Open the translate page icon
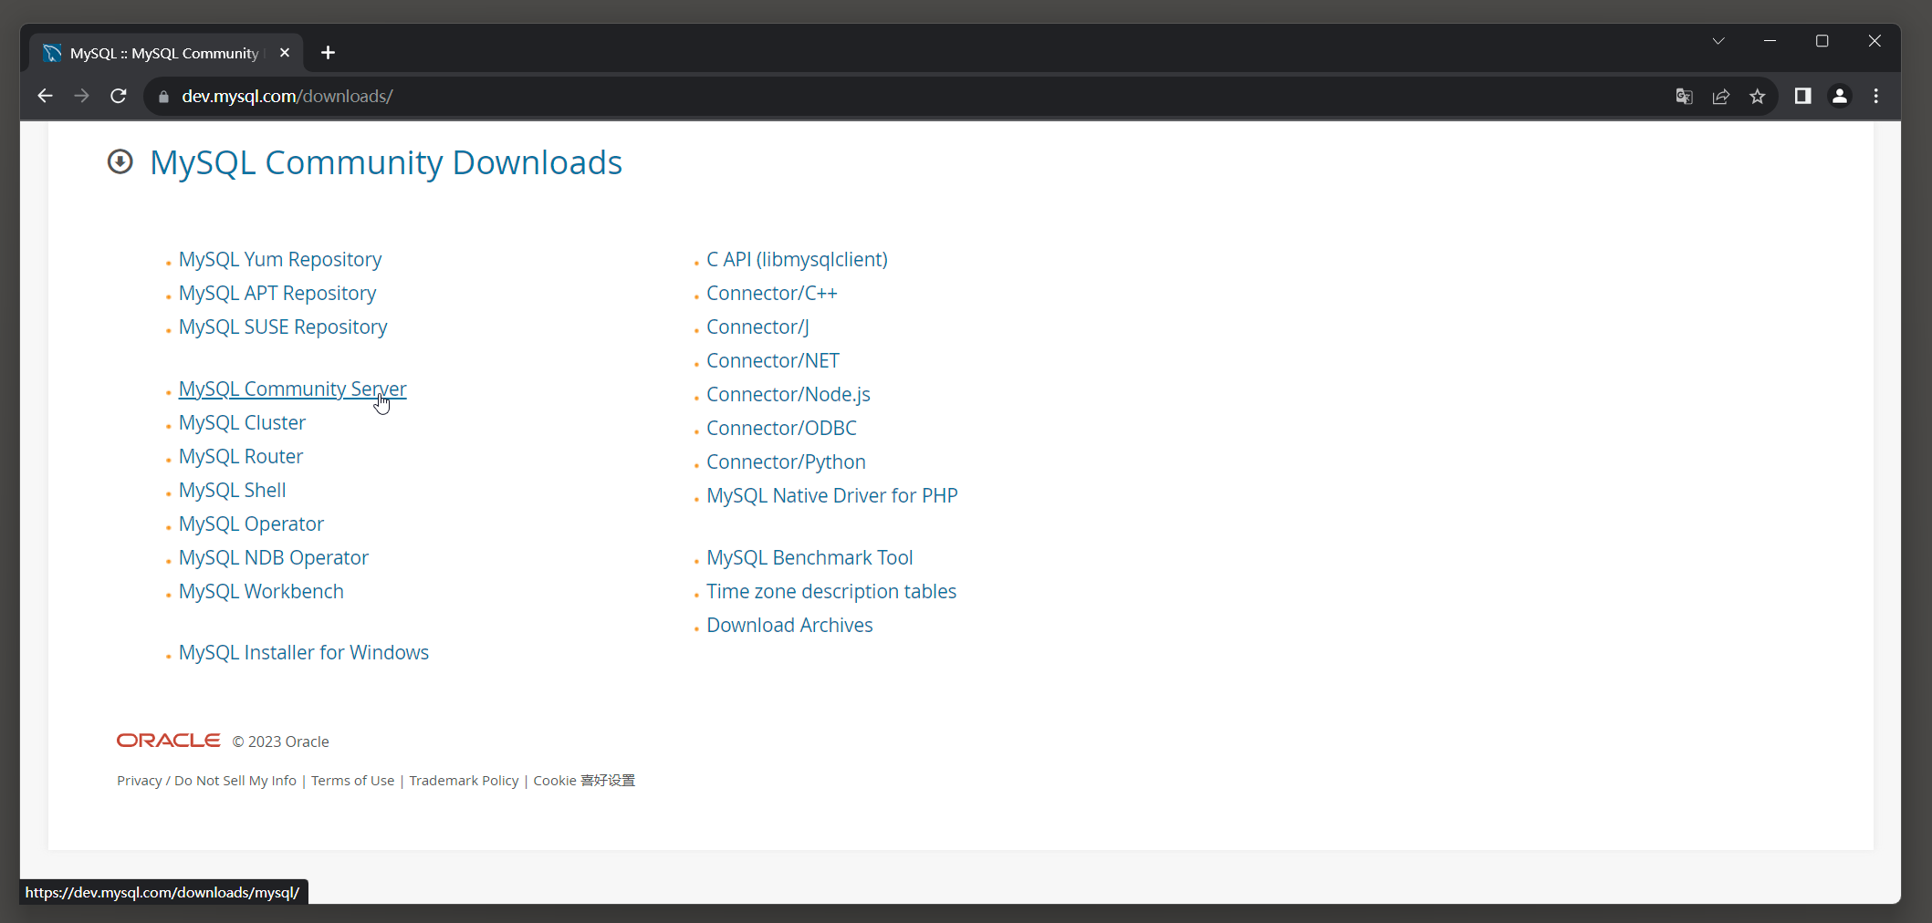1932x923 pixels. [1685, 97]
